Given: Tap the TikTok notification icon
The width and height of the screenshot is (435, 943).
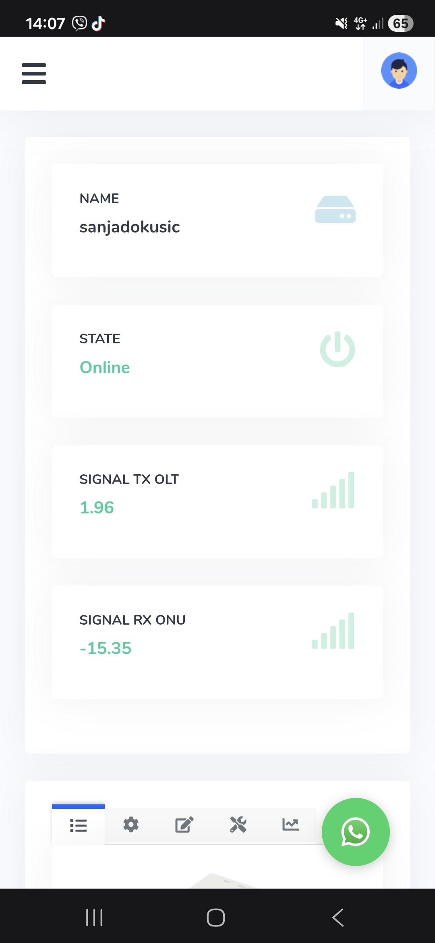Looking at the screenshot, I should pyautogui.click(x=98, y=23).
